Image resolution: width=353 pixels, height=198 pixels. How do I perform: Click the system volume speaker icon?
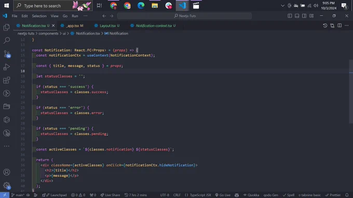316,6
